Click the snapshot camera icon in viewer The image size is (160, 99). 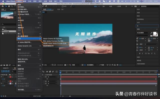pyautogui.click(x=65, y=65)
